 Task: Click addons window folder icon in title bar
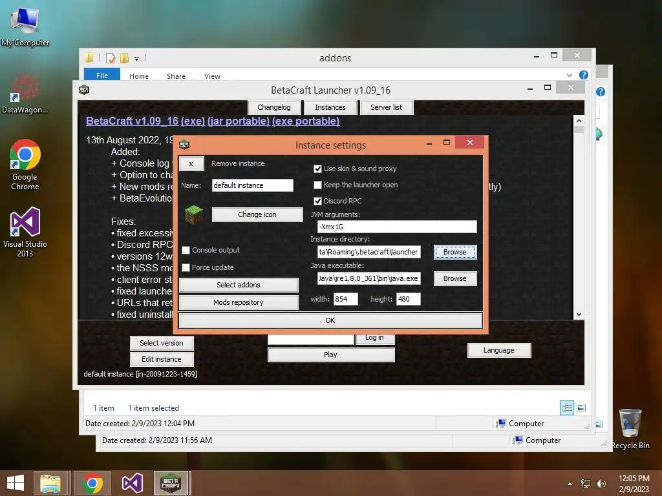pos(89,57)
